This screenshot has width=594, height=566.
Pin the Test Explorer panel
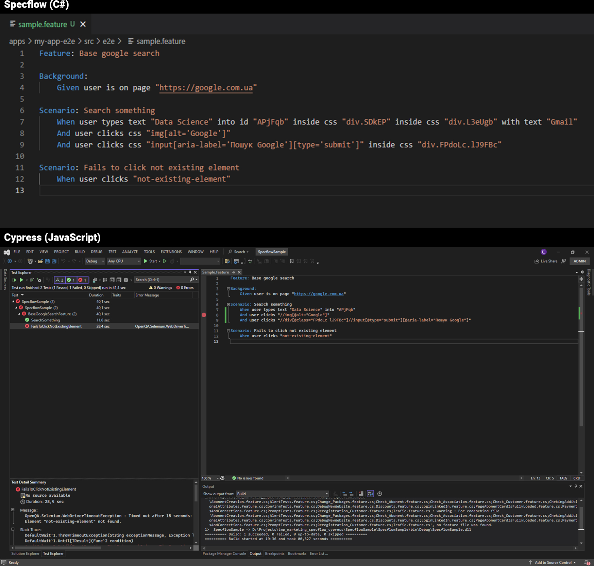(190, 272)
